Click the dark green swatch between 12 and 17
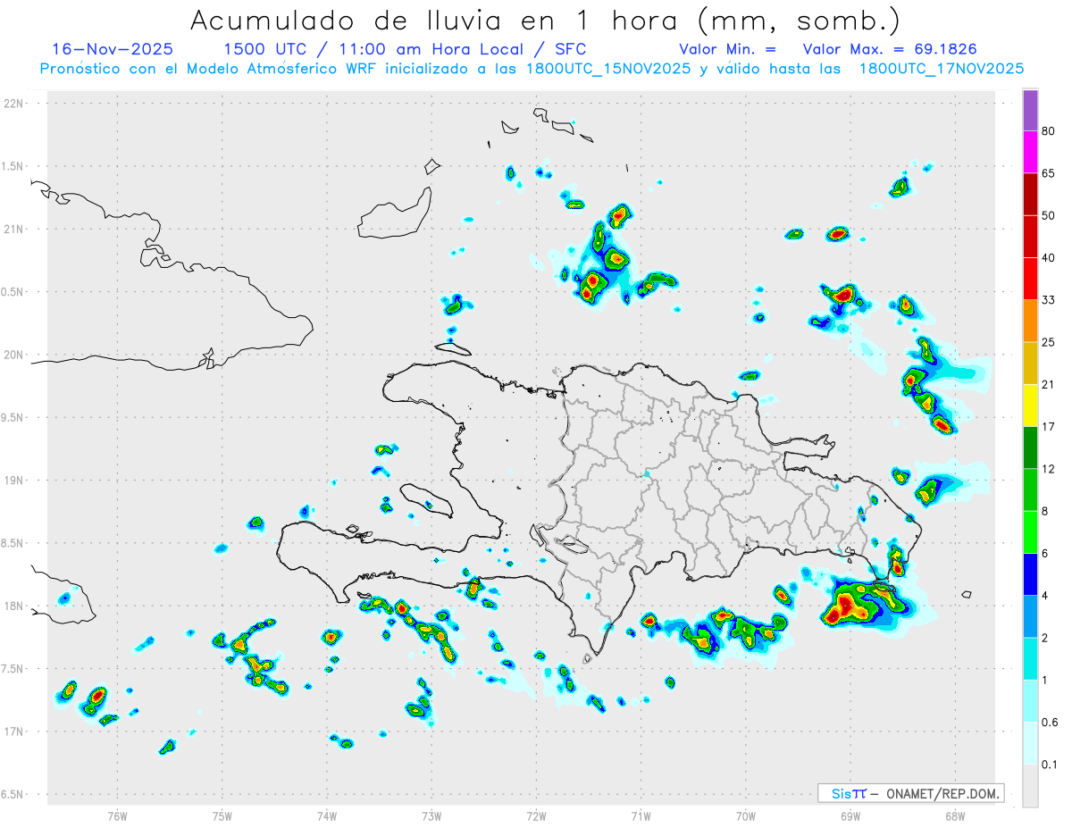This screenshot has width=1072, height=828. click(1030, 447)
